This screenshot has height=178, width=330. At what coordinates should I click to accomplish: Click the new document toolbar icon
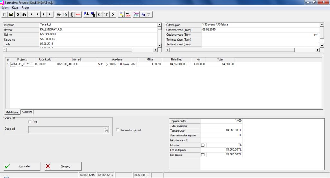tap(5, 14)
